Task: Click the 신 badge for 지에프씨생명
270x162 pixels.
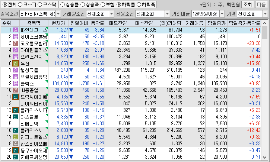Action: tap(16, 157)
